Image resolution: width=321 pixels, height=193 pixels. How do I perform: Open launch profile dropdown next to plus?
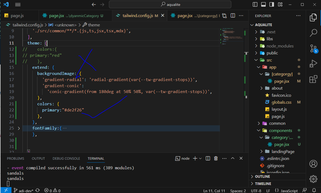(x=200, y=158)
